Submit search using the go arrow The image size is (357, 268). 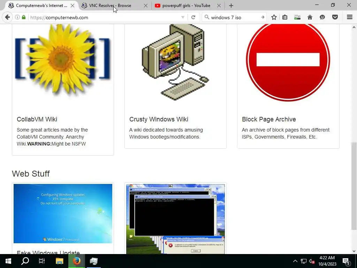tap(263, 17)
